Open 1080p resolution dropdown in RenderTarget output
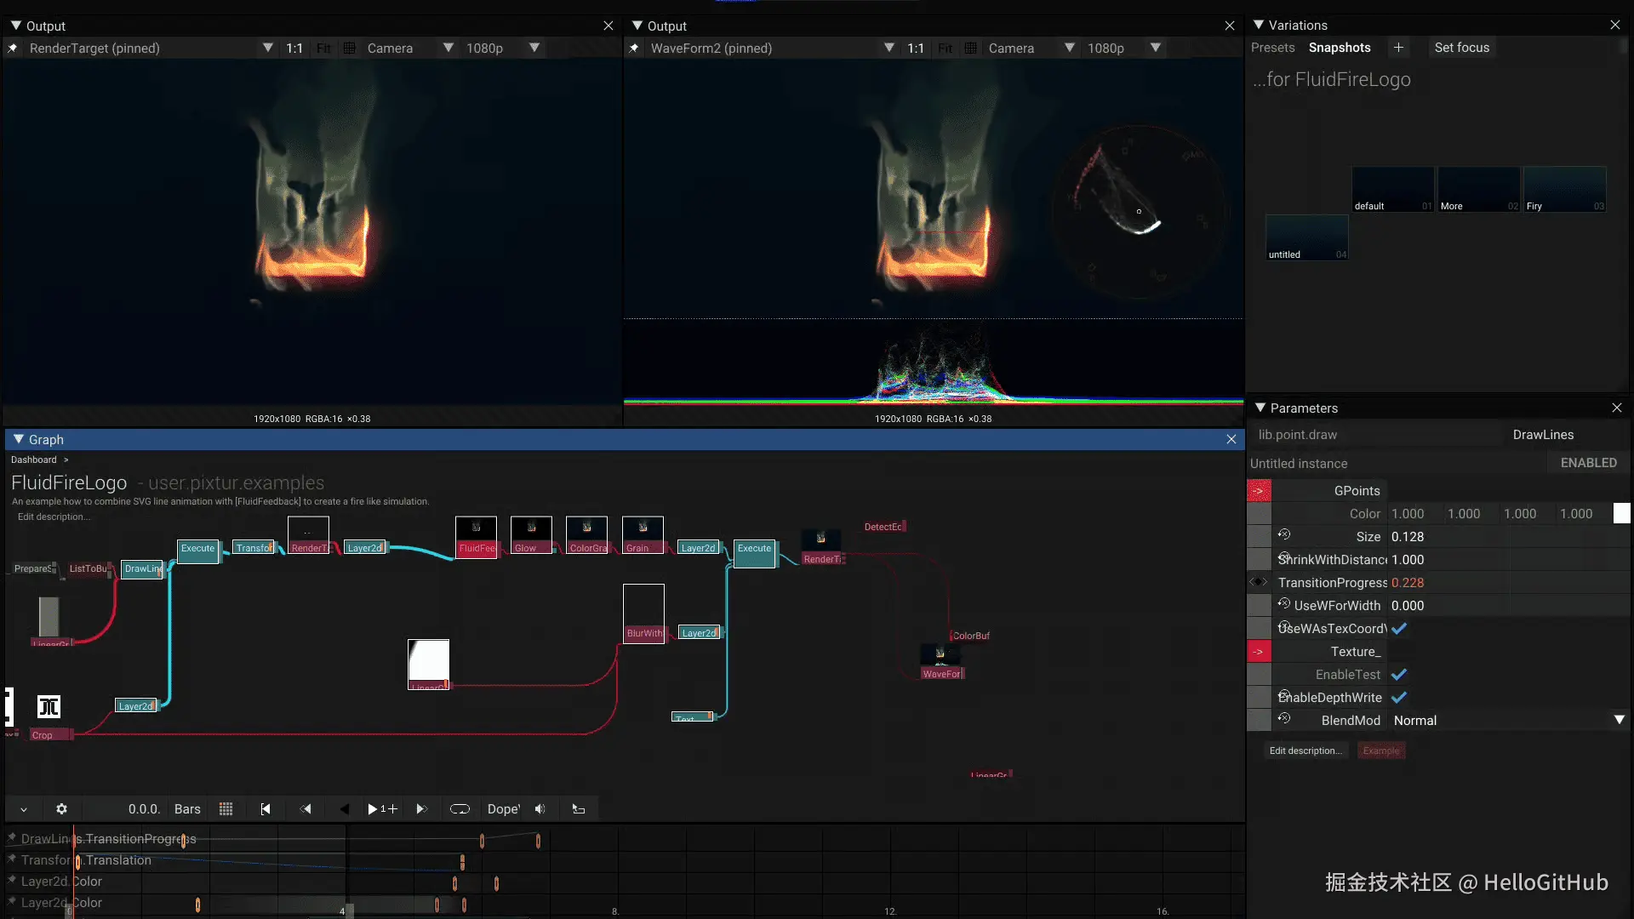1634x919 pixels. click(534, 49)
